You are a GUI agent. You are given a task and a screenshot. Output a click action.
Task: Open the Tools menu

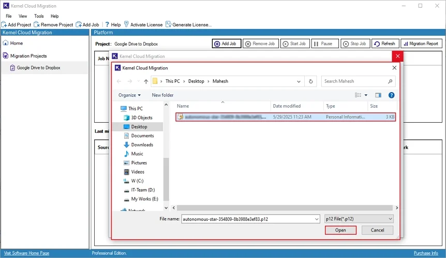coord(39,16)
